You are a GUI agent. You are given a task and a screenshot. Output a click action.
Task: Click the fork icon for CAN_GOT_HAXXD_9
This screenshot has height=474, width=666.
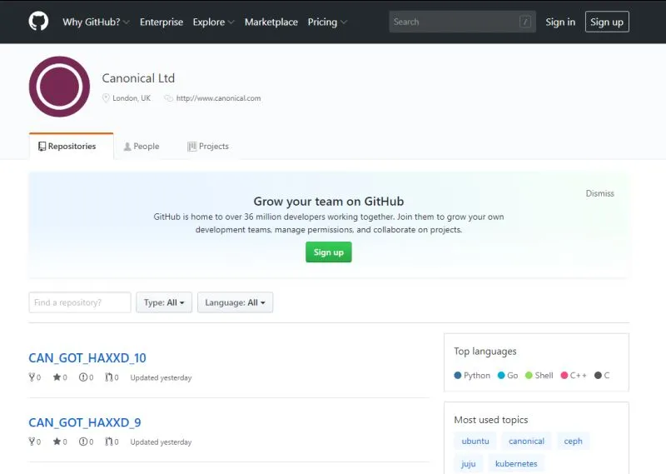(x=32, y=442)
